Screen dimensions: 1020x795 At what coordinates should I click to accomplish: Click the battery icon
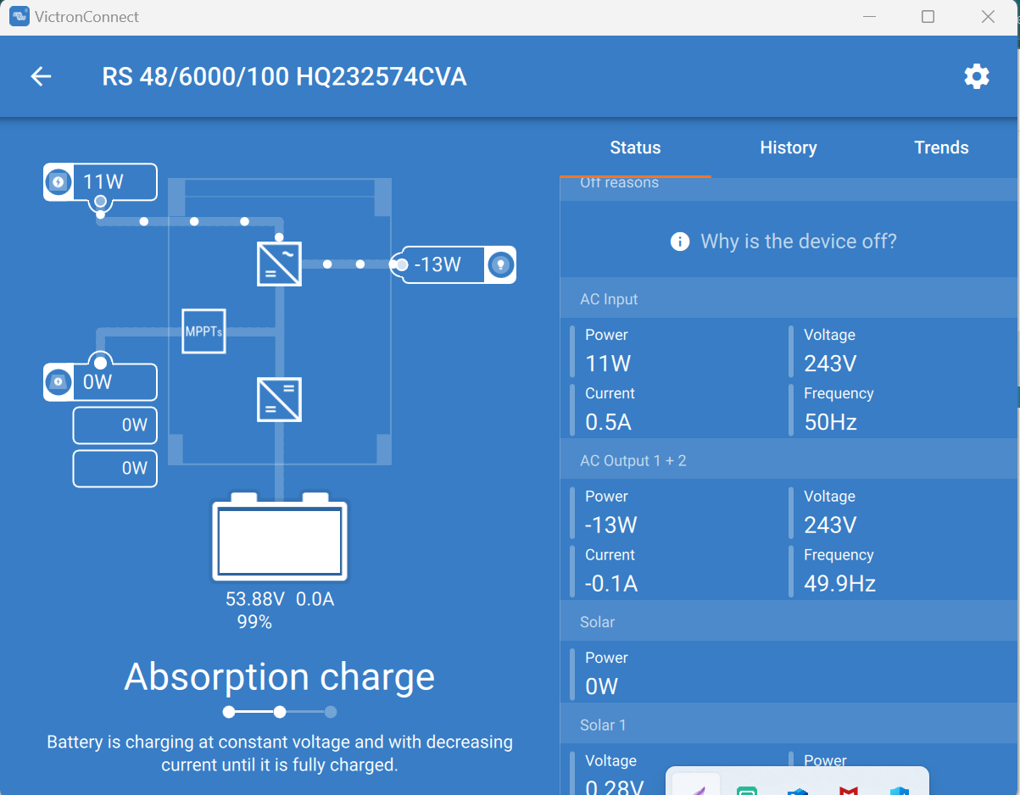pos(280,537)
